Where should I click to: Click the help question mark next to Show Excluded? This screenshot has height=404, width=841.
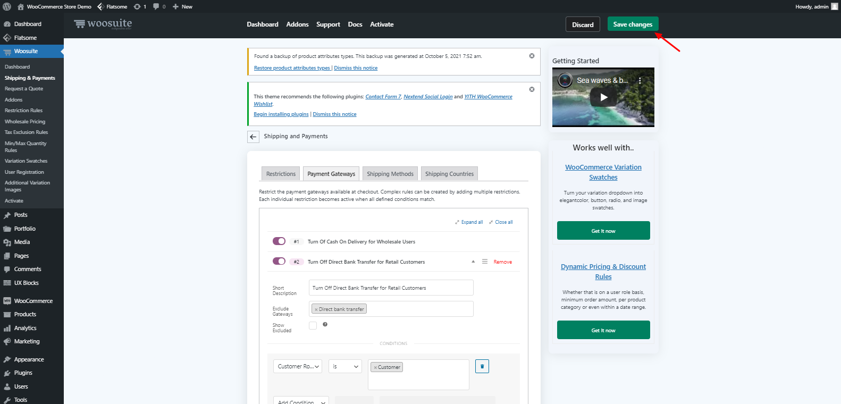click(x=325, y=324)
